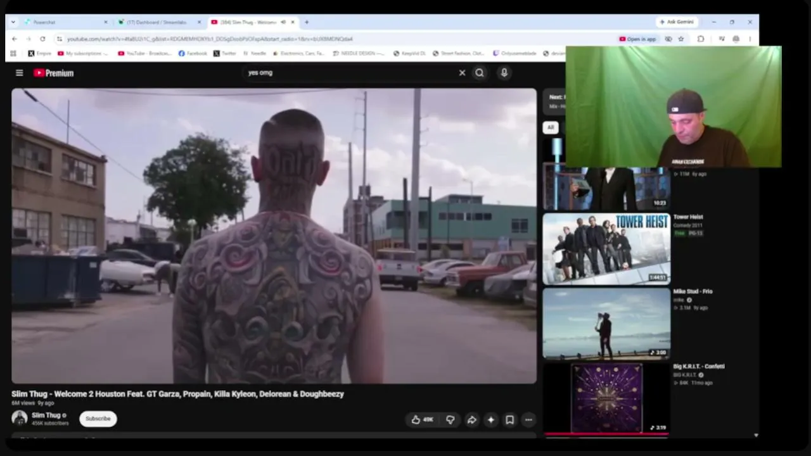The height and width of the screenshot is (456, 811).
Task: Click the Open in app button
Action: pos(638,39)
